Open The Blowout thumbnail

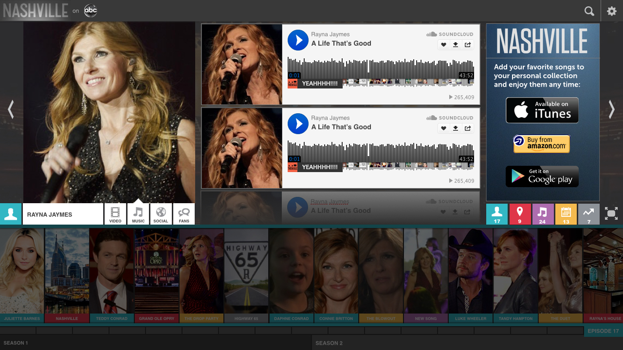coord(381,276)
